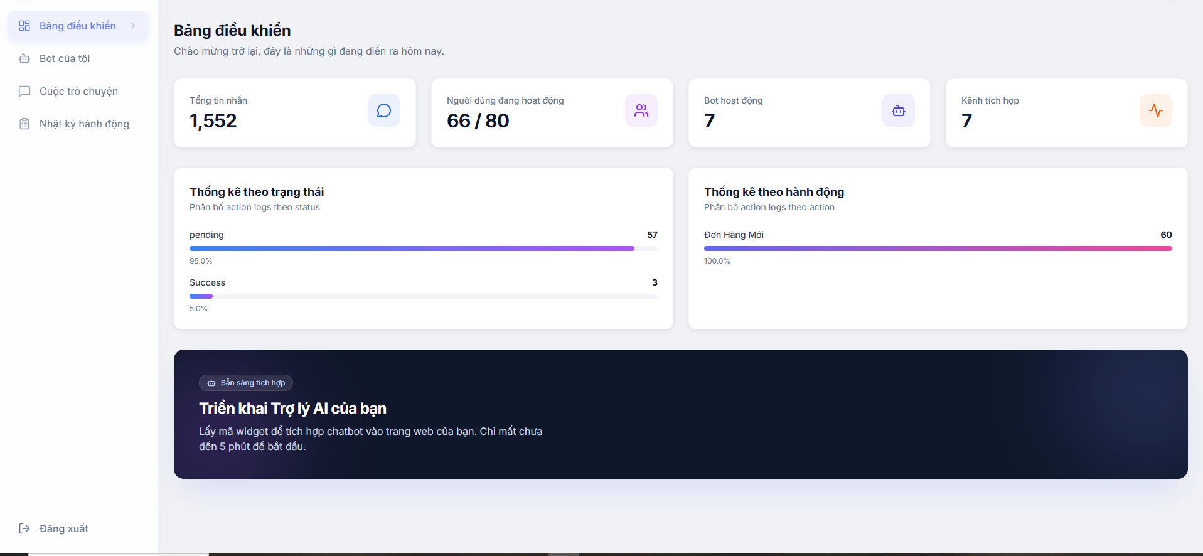Click the Đăng xuất button
The height and width of the screenshot is (556, 1203).
[63, 528]
